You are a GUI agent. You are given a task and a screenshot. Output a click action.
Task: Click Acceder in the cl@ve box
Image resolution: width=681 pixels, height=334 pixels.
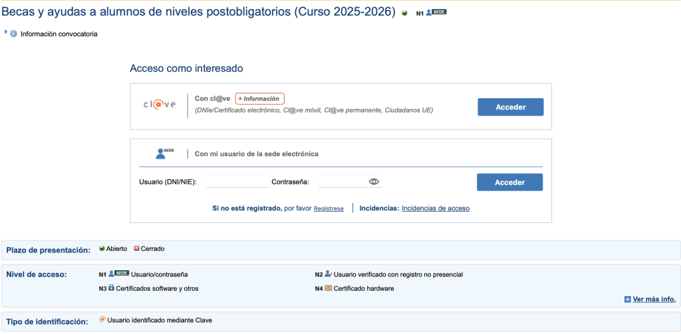(x=510, y=107)
